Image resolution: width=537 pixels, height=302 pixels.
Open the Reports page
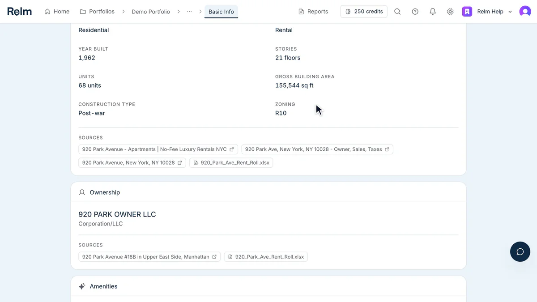[313, 12]
